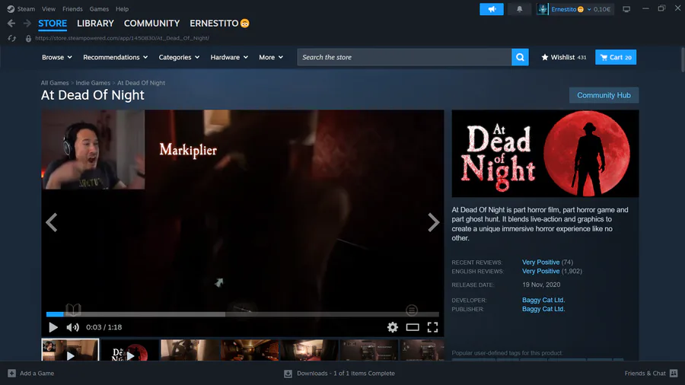Open the notifications bell

tap(519, 9)
